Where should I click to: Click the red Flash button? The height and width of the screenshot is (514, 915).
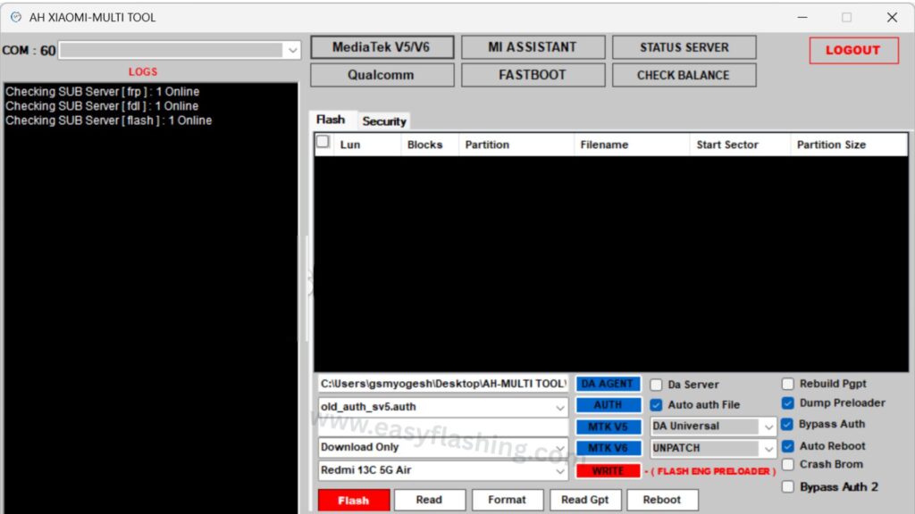(x=353, y=500)
